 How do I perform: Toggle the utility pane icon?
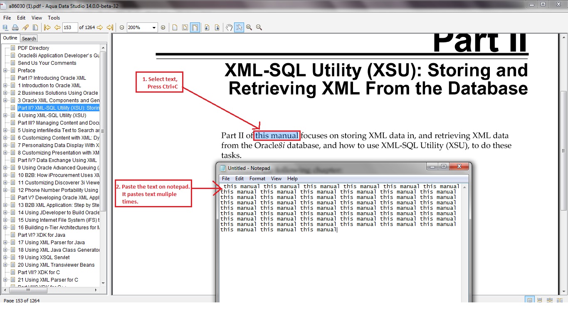[35, 27]
